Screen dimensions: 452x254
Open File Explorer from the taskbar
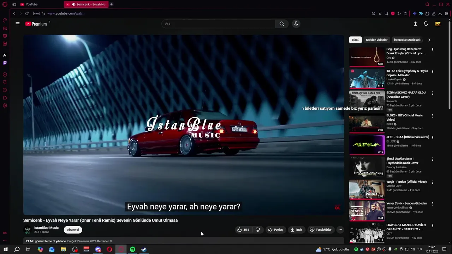point(63,249)
